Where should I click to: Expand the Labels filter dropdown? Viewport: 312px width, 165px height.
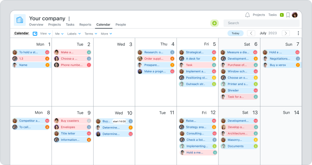coord(74,34)
